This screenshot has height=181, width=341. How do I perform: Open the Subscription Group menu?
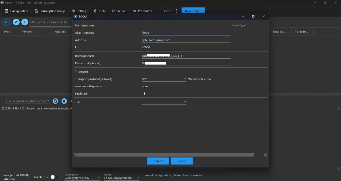click(x=50, y=11)
